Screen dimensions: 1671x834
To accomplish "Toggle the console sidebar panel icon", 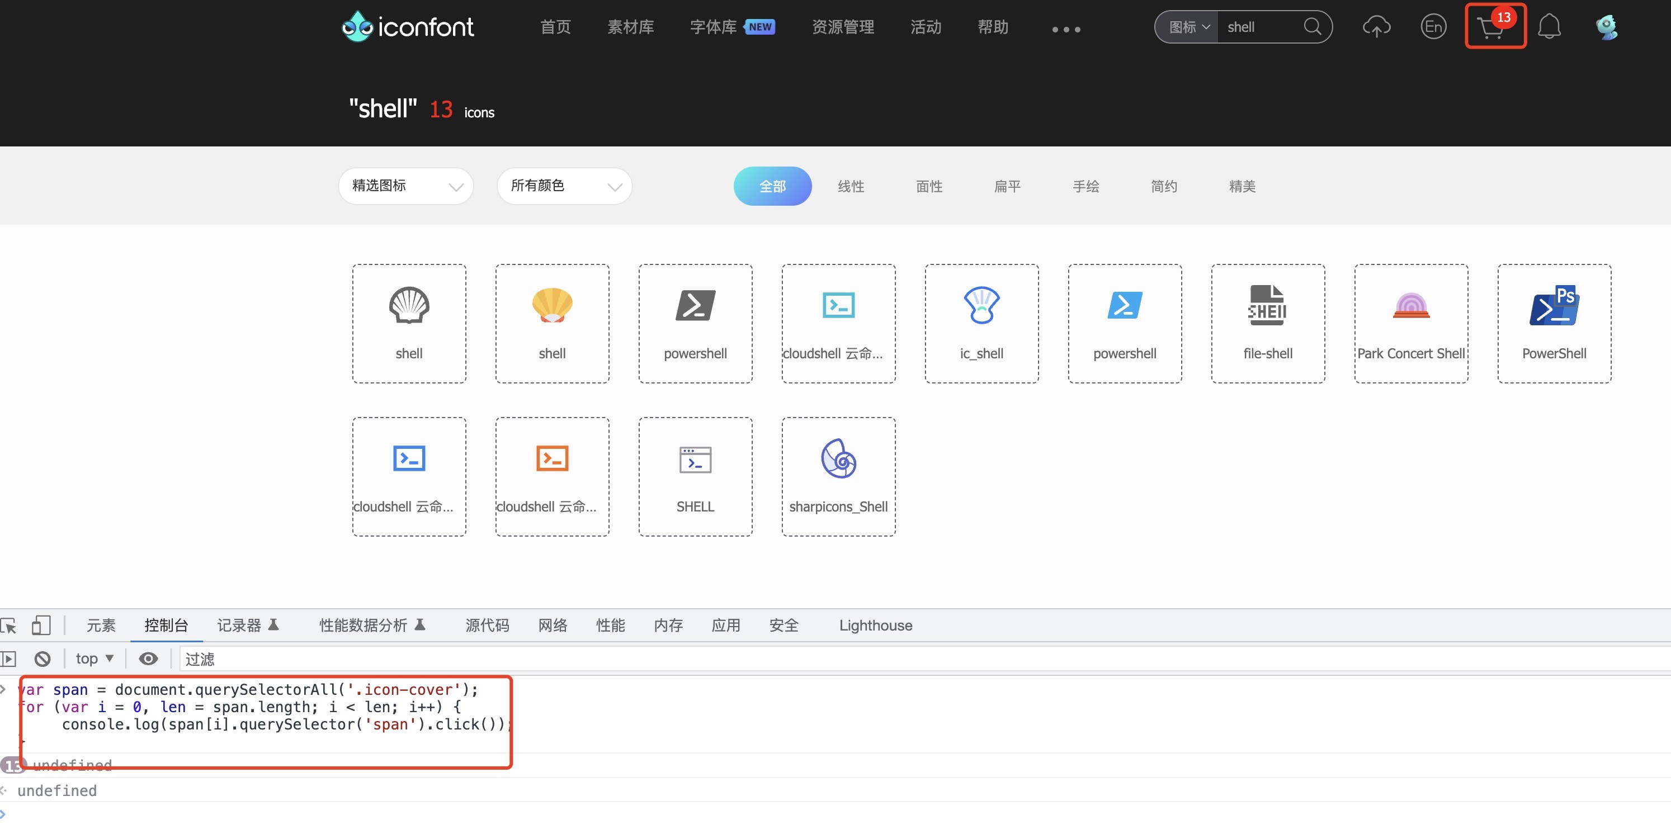I will pyautogui.click(x=8, y=659).
